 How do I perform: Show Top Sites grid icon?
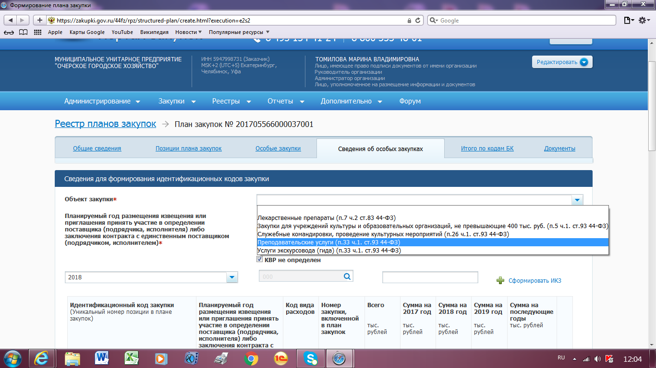coord(37,32)
